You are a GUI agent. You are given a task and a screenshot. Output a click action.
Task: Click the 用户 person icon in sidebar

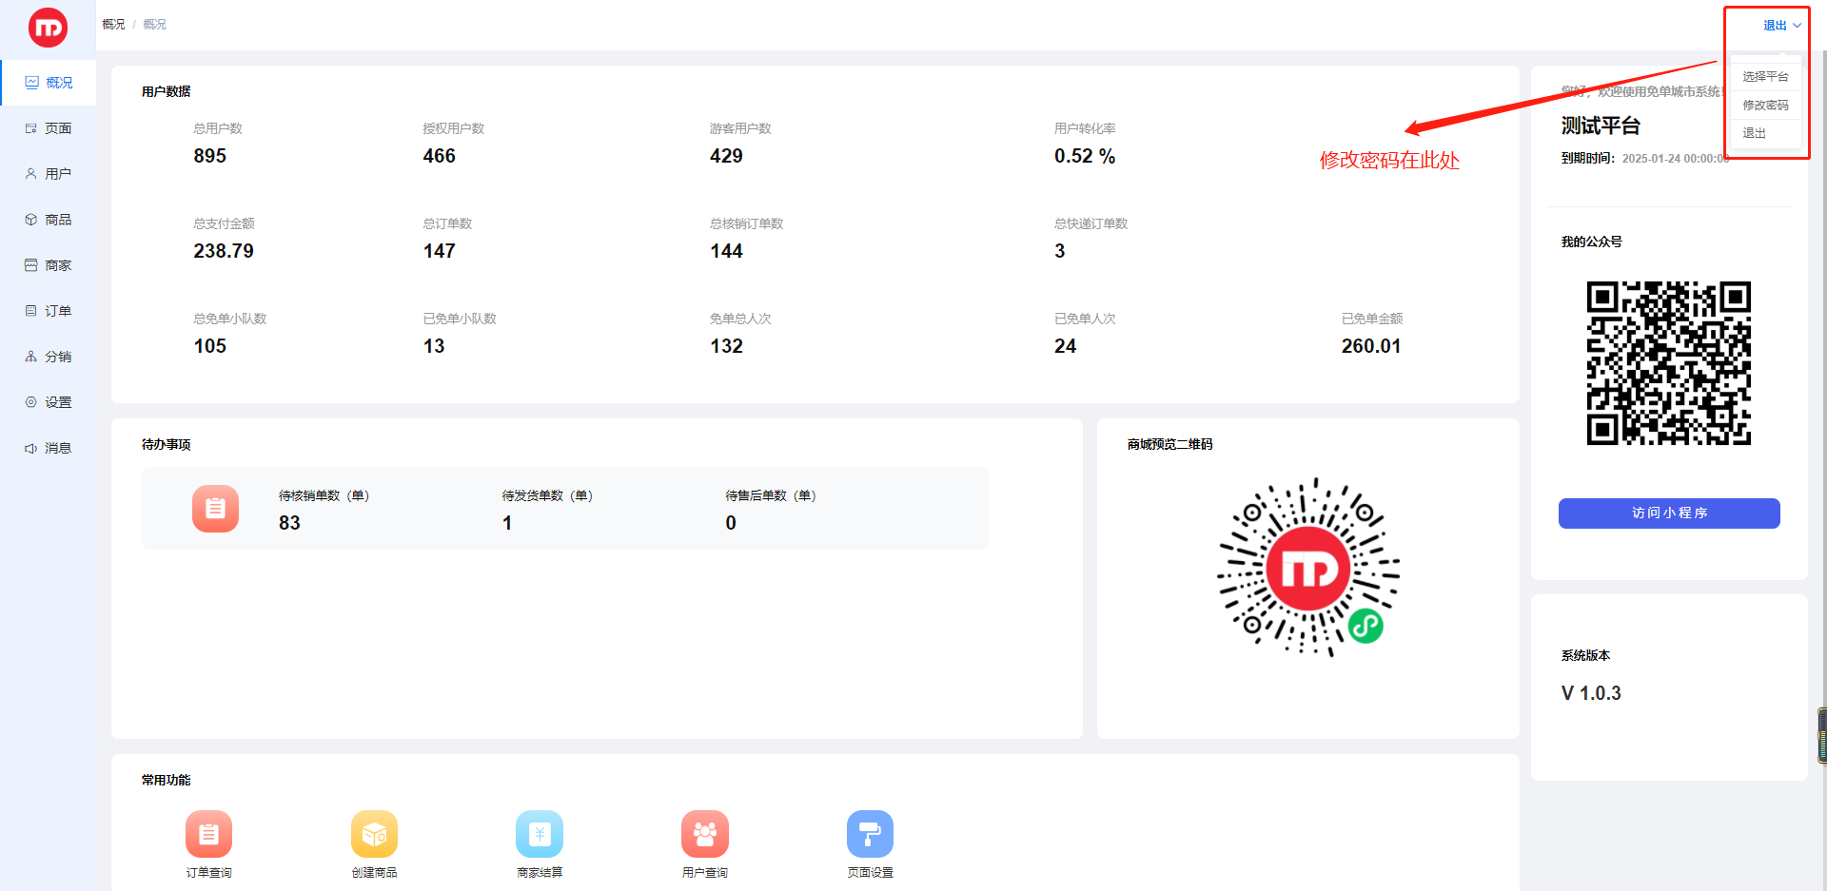tap(31, 174)
